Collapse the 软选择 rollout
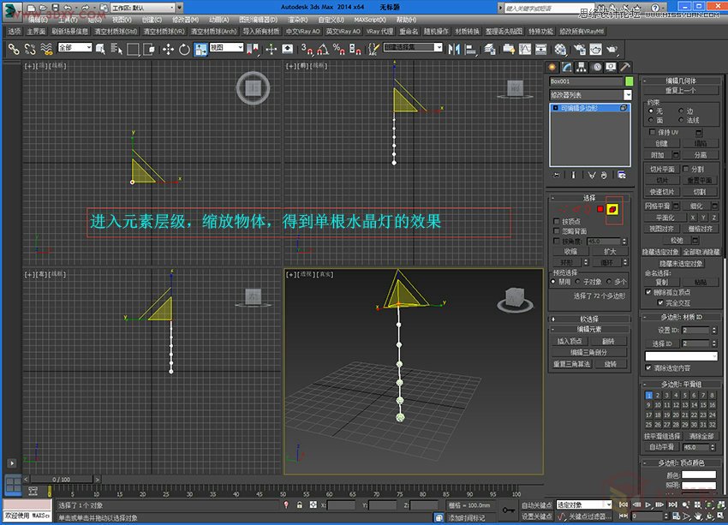The width and height of the screenshot is (728, 525). coord(588,319)
